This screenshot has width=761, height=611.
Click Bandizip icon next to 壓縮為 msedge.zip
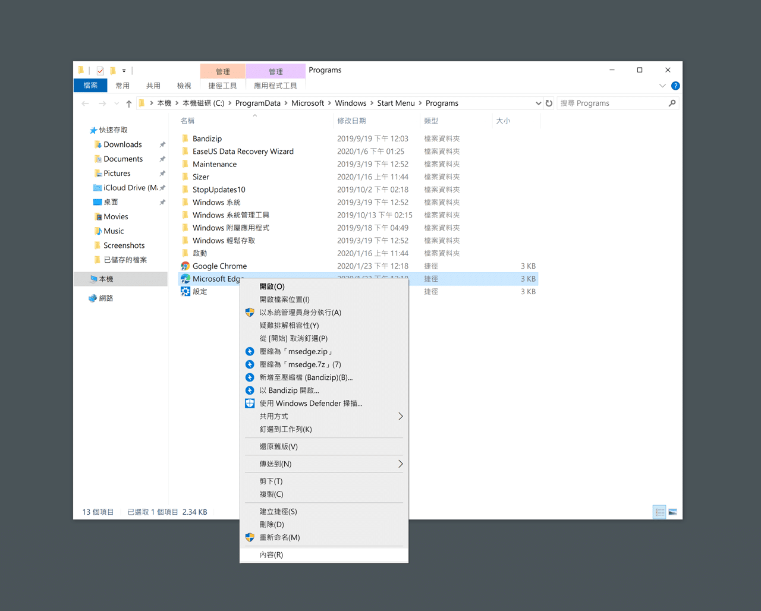(250, 352)
